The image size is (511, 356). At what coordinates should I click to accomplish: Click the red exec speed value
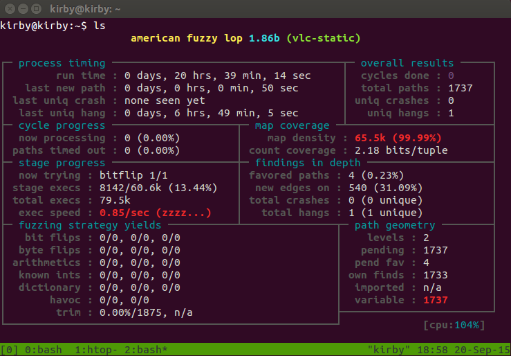pos(155,213)
